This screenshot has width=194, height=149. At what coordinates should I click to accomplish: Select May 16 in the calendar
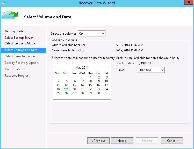(x=98, y=85)
